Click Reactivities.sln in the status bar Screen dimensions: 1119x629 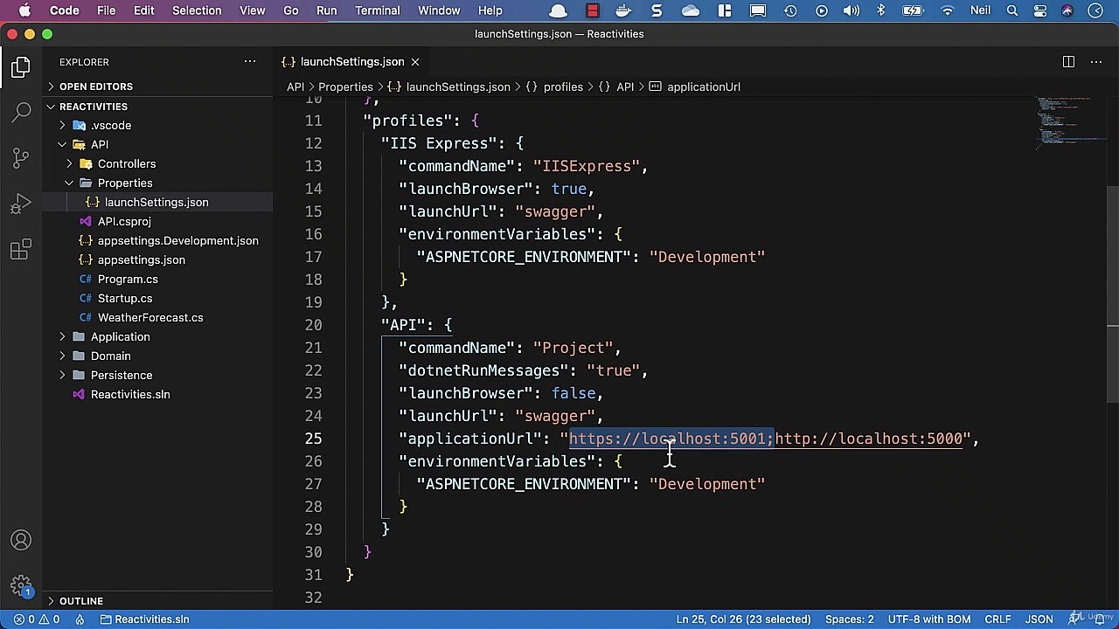tap(144, 619)
